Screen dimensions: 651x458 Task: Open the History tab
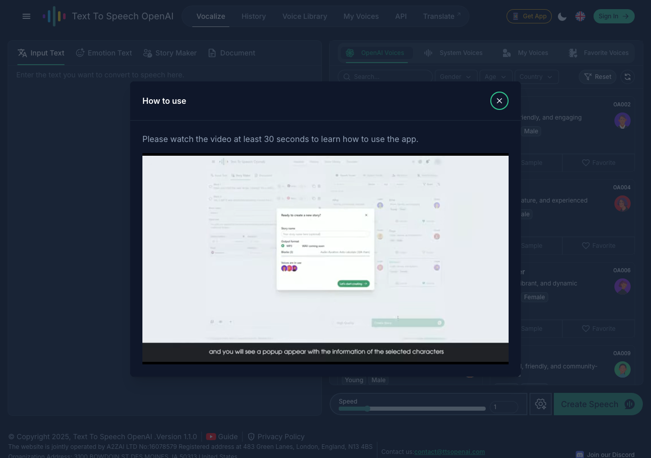pos(254,16)
